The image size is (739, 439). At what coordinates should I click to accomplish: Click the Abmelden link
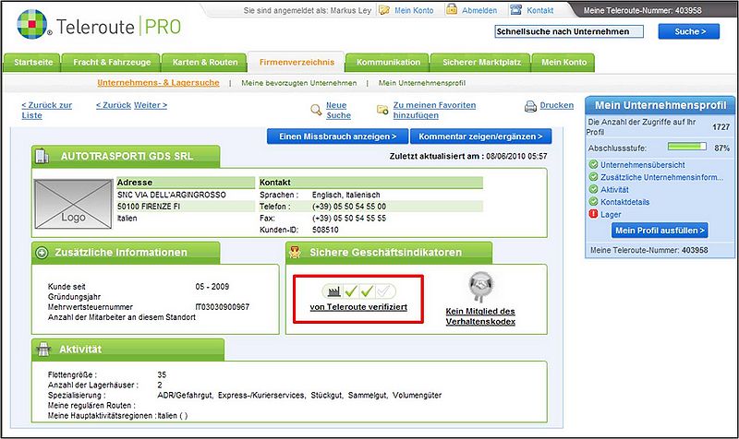[479, 10]
